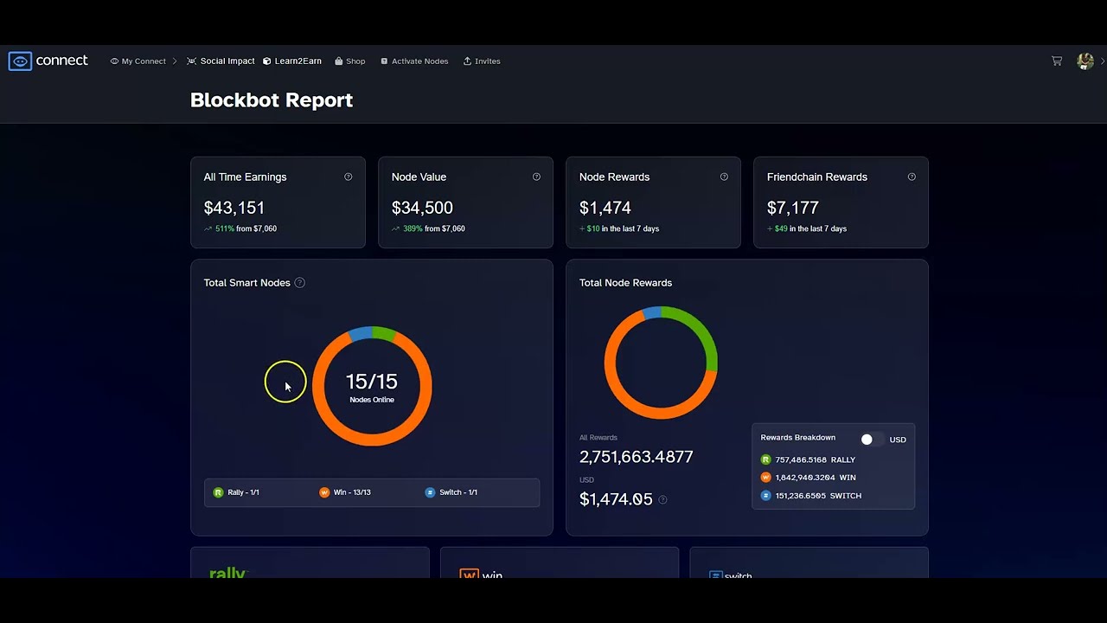The image size is (1107, 623).
Task: Click the Total Smart Nodes help icon
Action: pyautogui.click(x=299, y=283)
